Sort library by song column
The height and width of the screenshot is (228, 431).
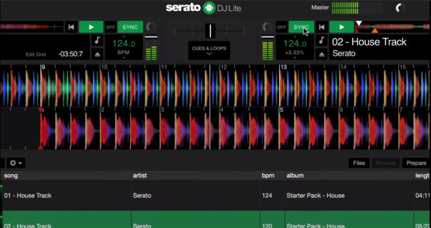coord(66,176)
